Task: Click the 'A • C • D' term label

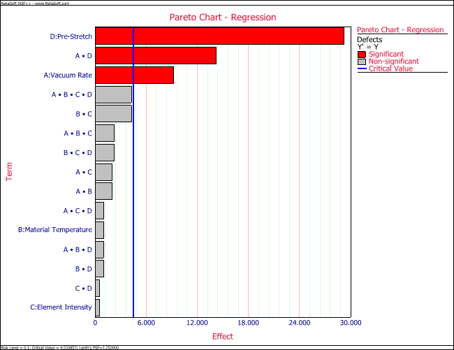Action: [78, 211]
